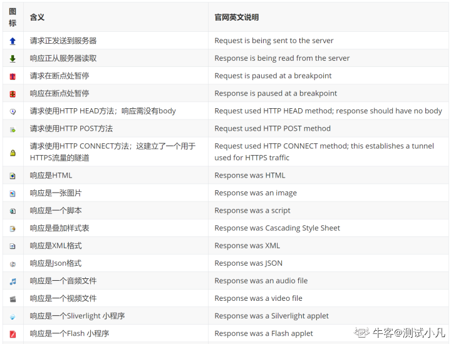The image size is (451, 344).
Task: Click the green down-arrow response reading icon
Action: click(13, 59)
